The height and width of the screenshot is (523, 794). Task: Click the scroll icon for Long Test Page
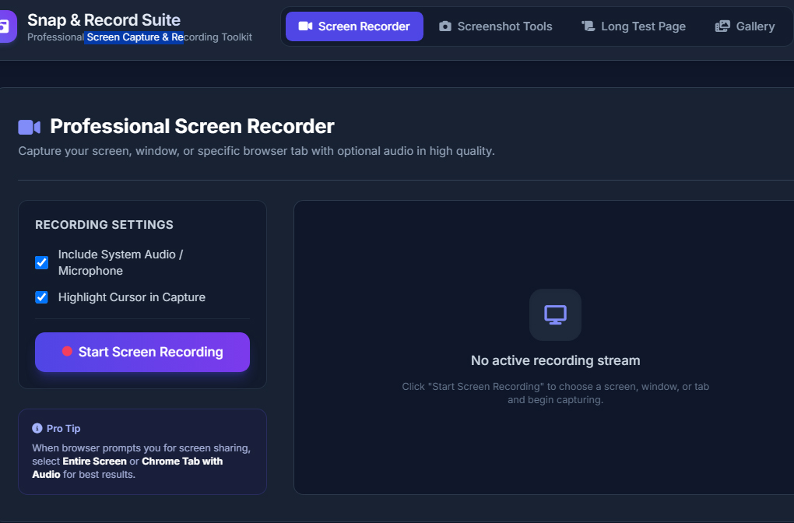(x=588, y=26)
